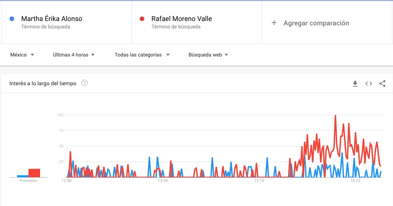Image resolution: width=393 pixels, height=206 pixels.
Task: Click Agregar comparación
Action: pos(316,23)
